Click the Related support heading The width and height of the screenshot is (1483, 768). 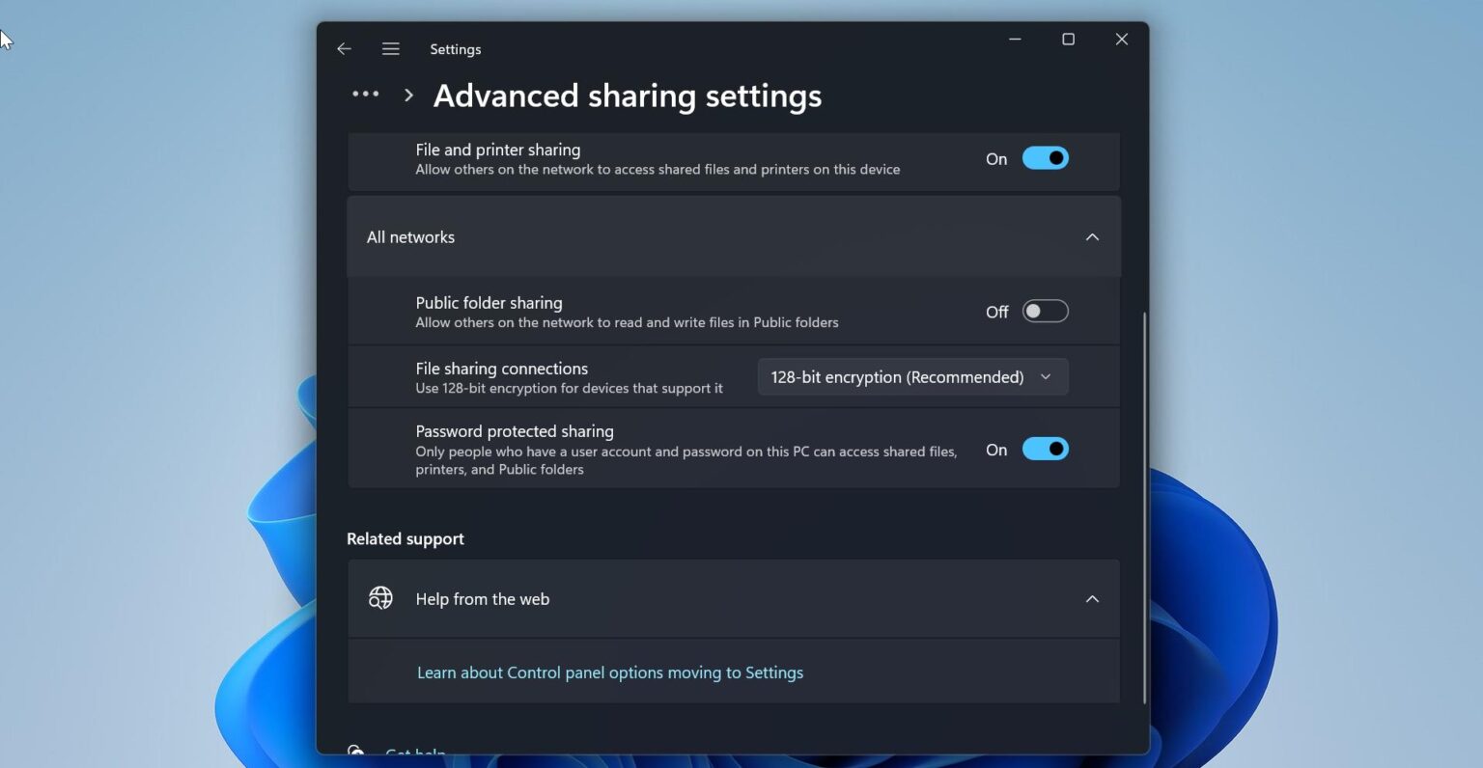coord(406,539)
